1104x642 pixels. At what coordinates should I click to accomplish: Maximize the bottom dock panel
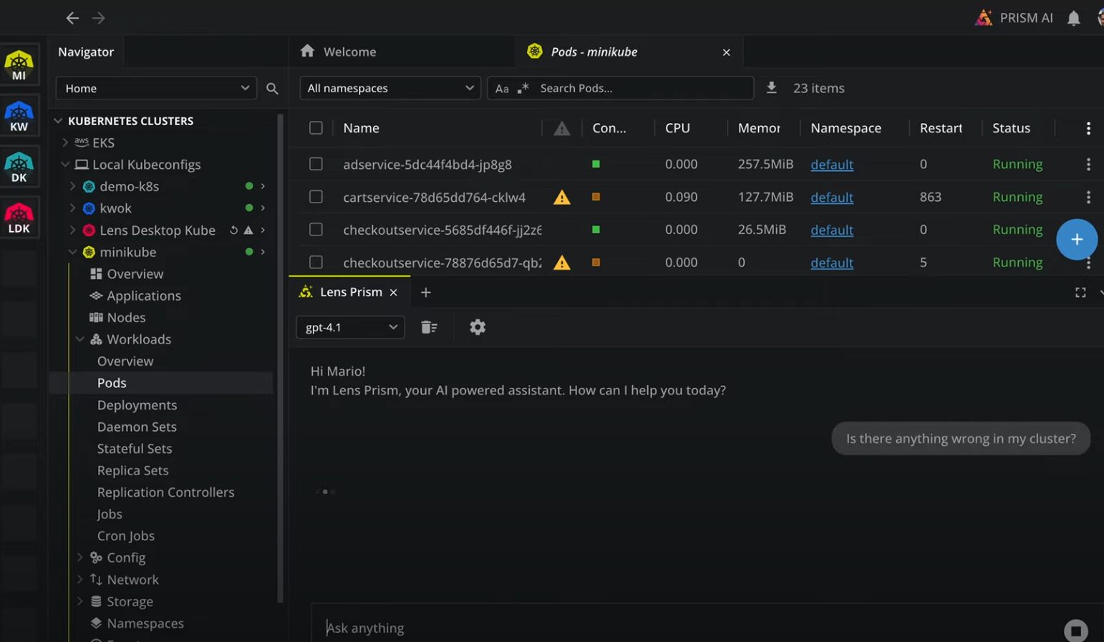pyautogui.click(x=1080, y=292)
